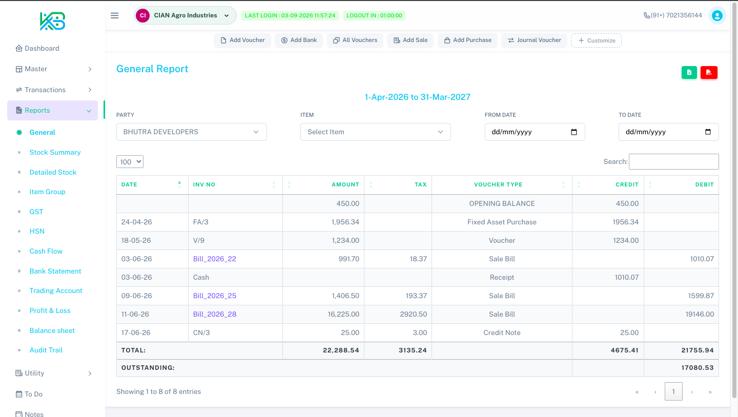The image size is (738, 417).
Task: Click the Journal Voucher shortcut button
Action: 535,40
